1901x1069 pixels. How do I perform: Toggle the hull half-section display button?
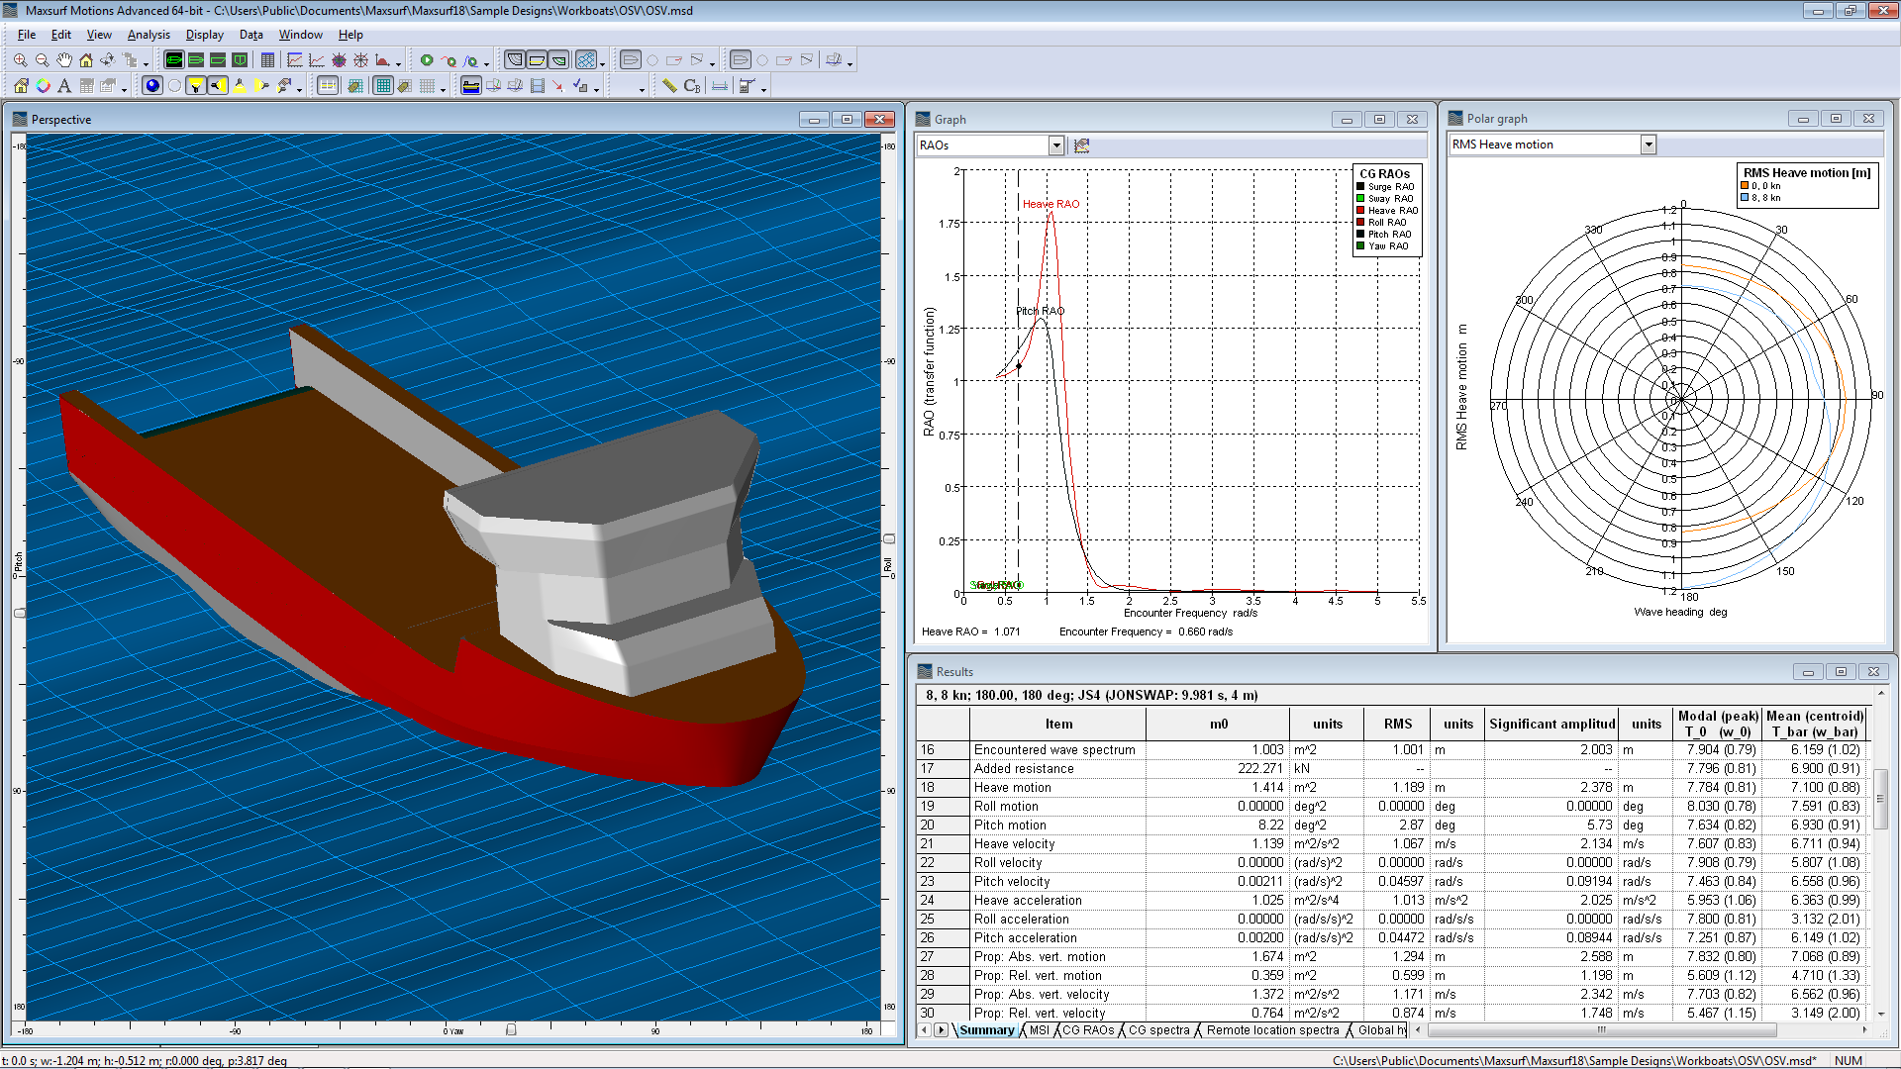click(515, 60)
